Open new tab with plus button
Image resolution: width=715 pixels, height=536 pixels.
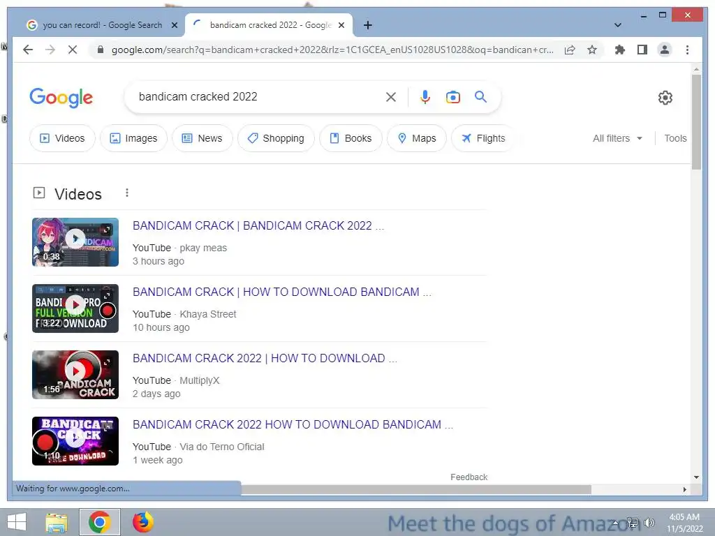pyautogui.click(x=368, y=25)
